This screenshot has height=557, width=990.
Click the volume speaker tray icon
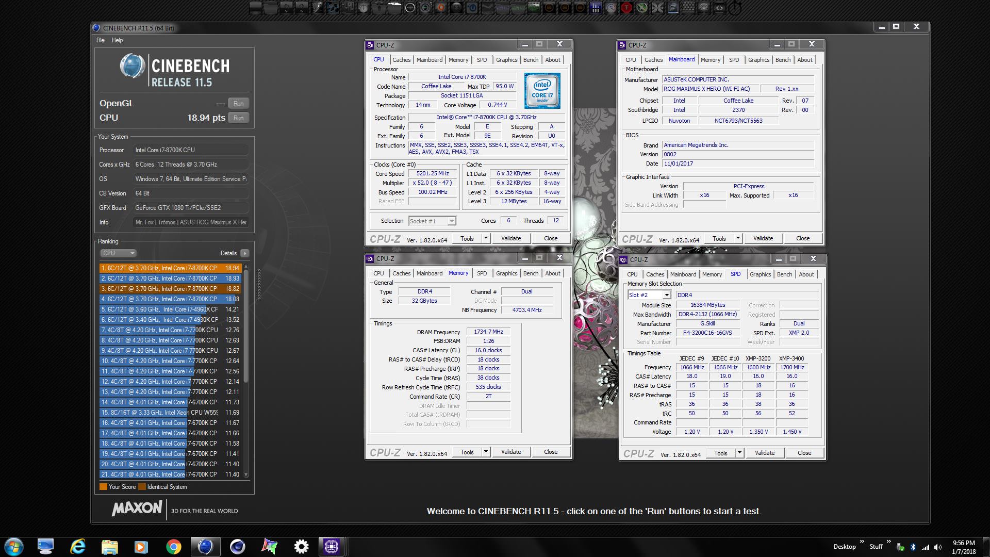pyautogui.click(x=937, y=547)
